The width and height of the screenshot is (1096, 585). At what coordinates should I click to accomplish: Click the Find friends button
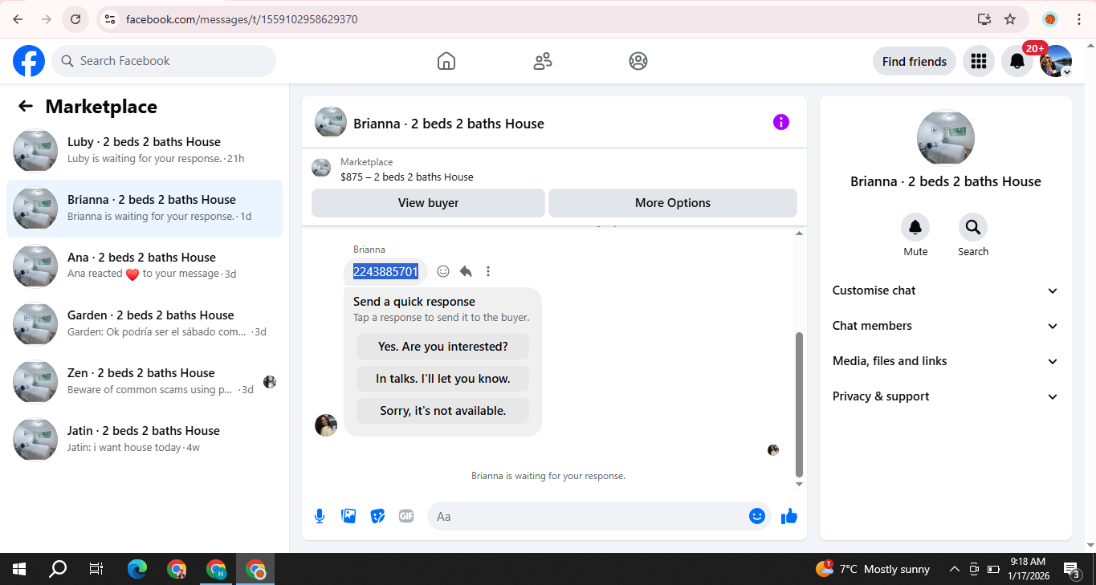914,61
